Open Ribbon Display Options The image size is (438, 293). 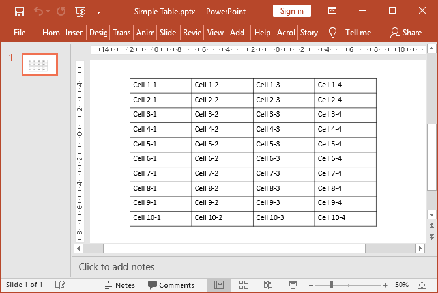click(332, 11)
